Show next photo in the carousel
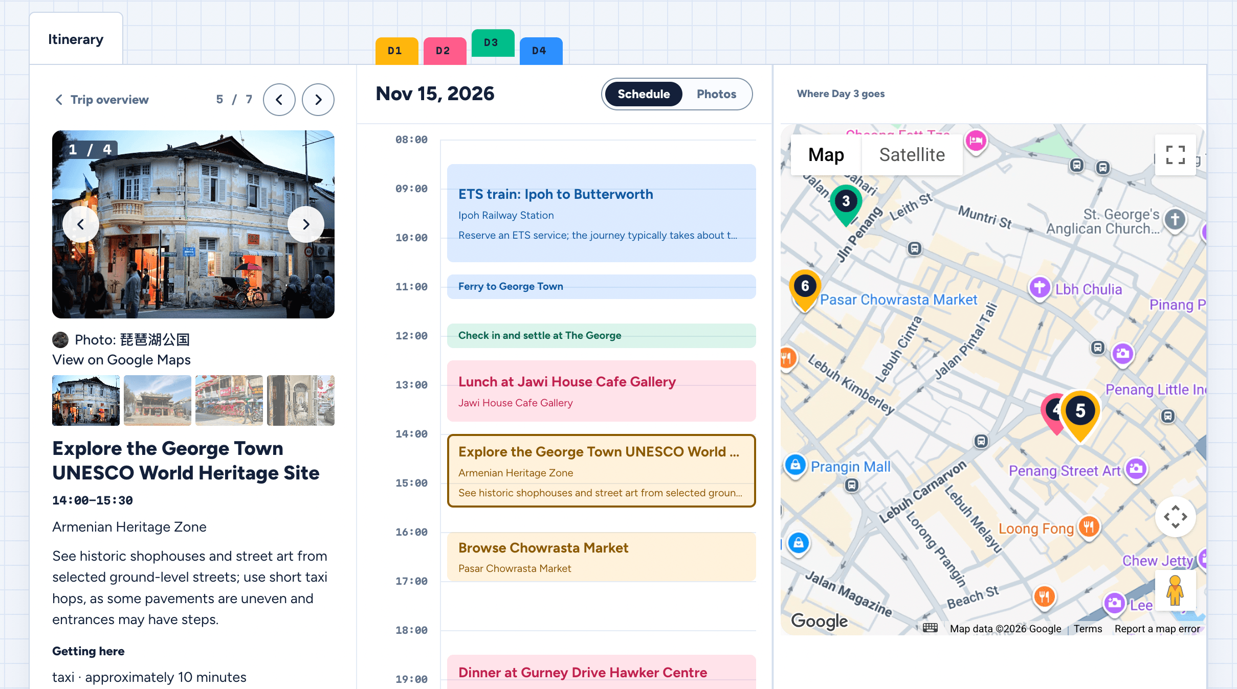The width and height of the screenshot is (1237, 689). coord(306,224)
